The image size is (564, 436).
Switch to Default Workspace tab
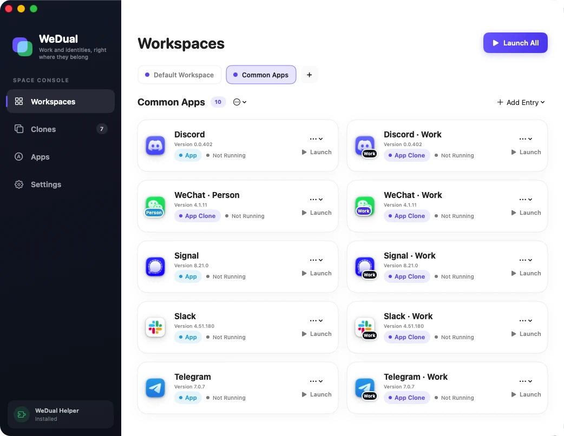(x=180, y=75)
